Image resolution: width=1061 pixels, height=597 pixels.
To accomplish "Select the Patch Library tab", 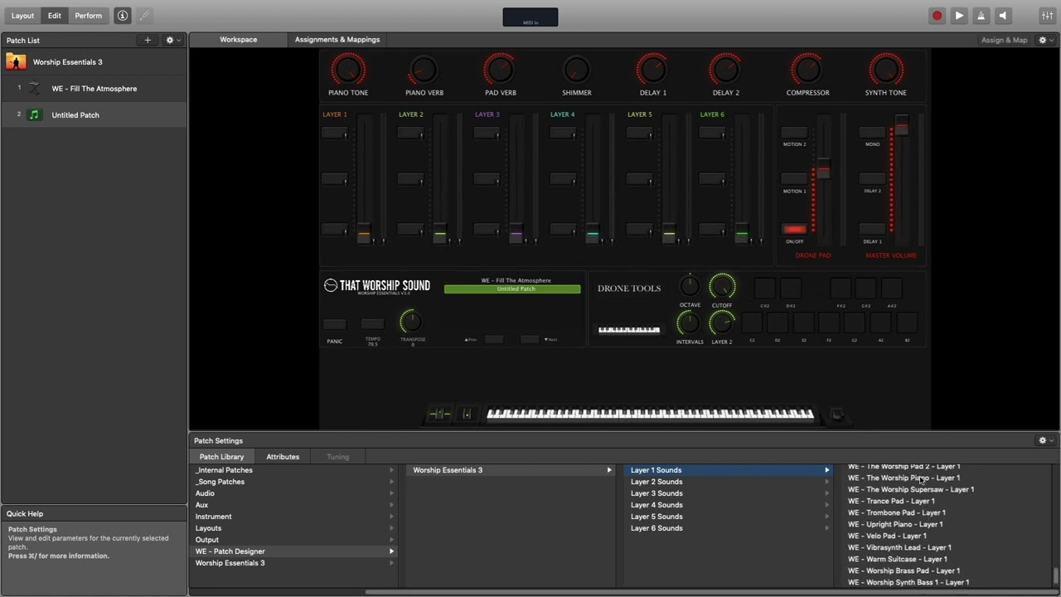I will click(221, 457).
